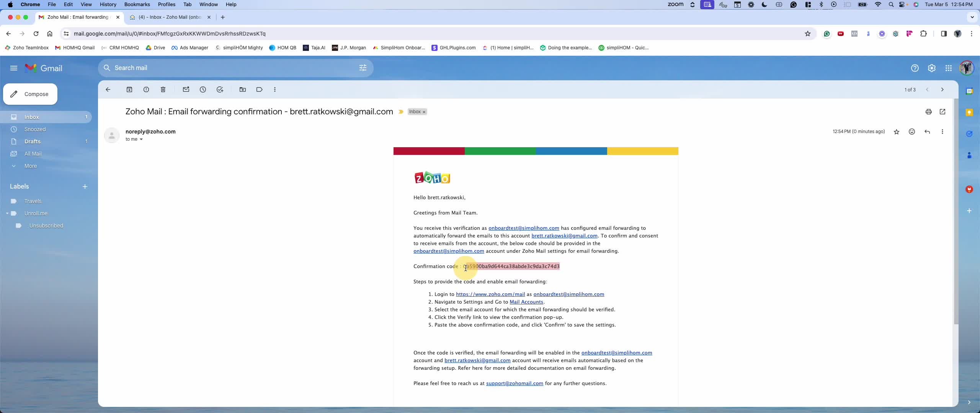Click the Compose button

(x=30, y=94)
